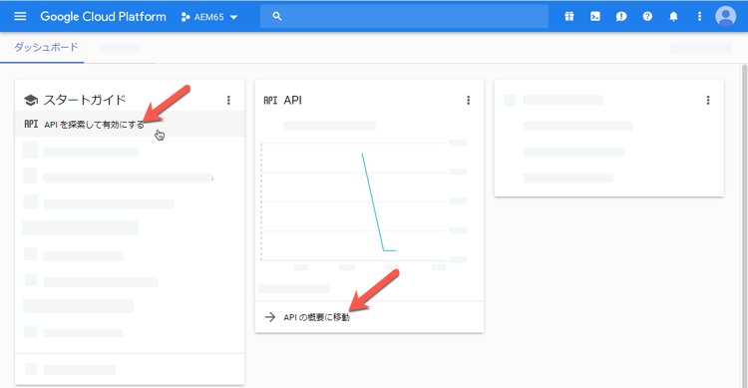The height and width of the screenshot is (388, 748).
Task: Click the API icon beside API を探索して有効にする
Action: pyautogui.click(x=31, y=124)
